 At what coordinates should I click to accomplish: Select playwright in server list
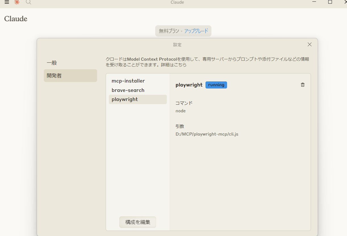(x=138, y=99)
